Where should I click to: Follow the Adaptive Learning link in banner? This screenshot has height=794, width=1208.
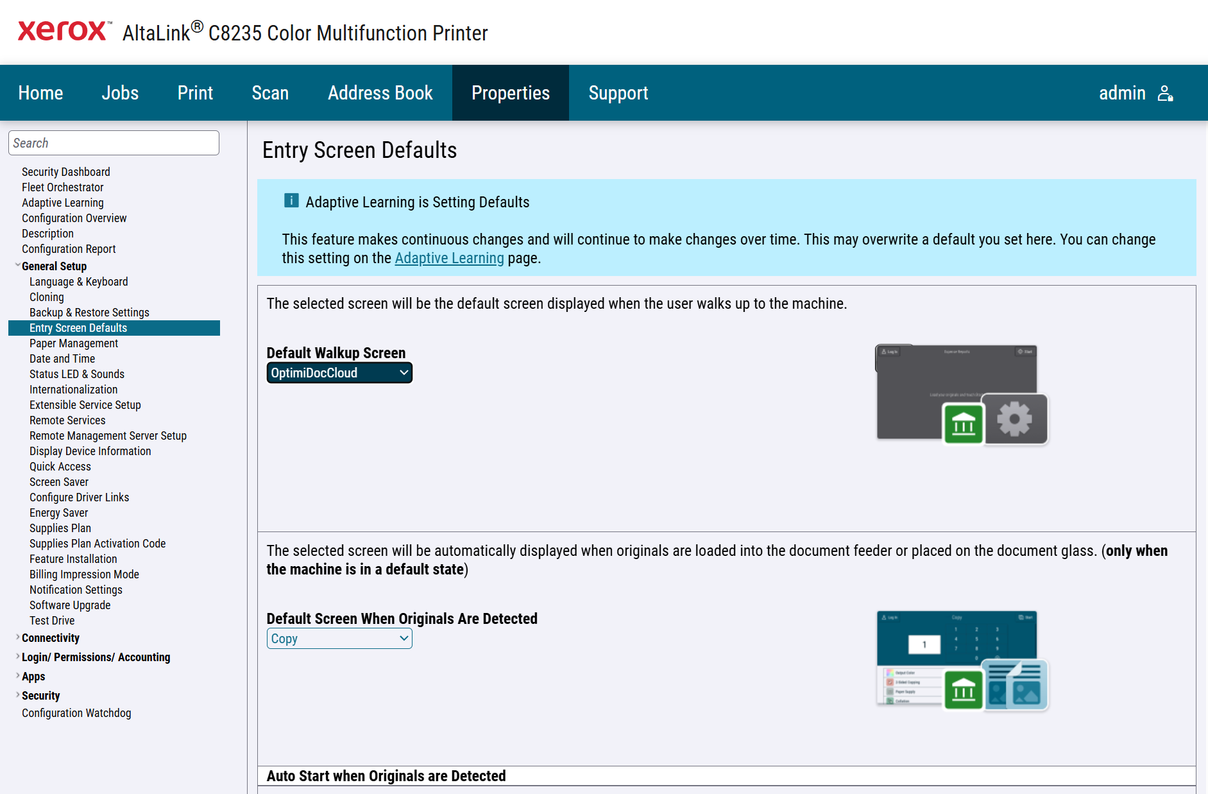pyautogui.click(x=449, y=258)
